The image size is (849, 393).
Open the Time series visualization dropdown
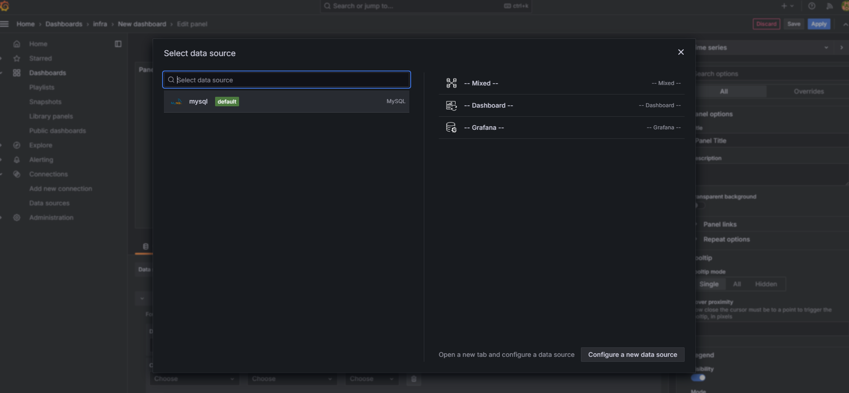(x=765, y=47)
